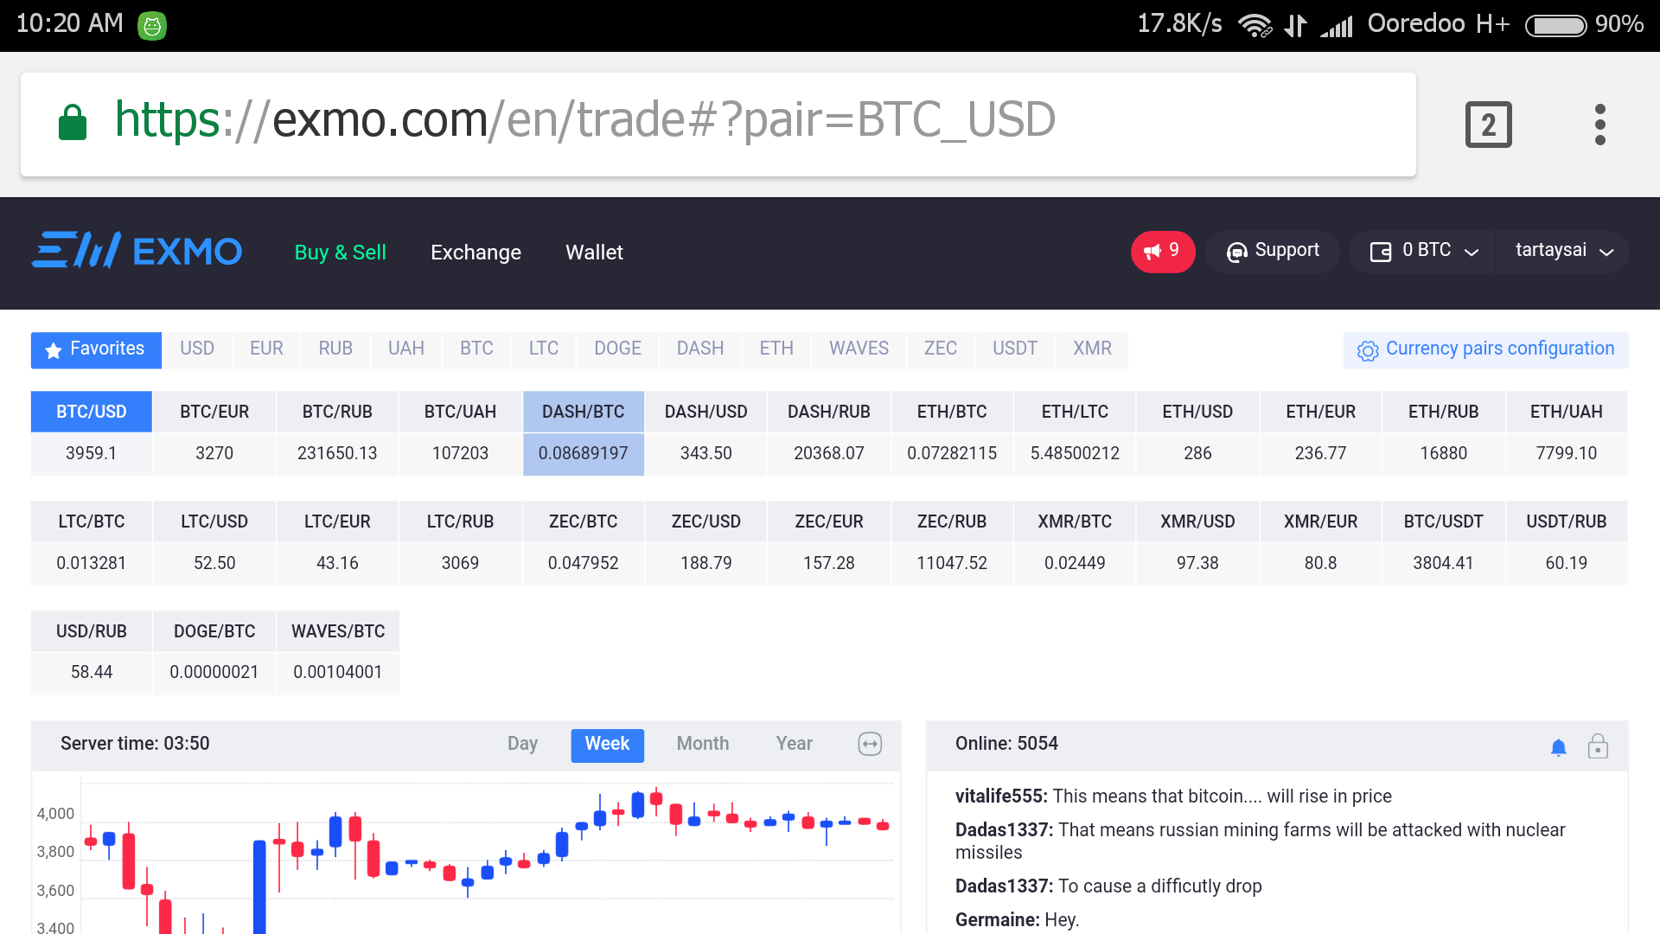Open the browser three-dot menu
The width and height of the screenshot is (1660, 934).
pos(1599,125)
